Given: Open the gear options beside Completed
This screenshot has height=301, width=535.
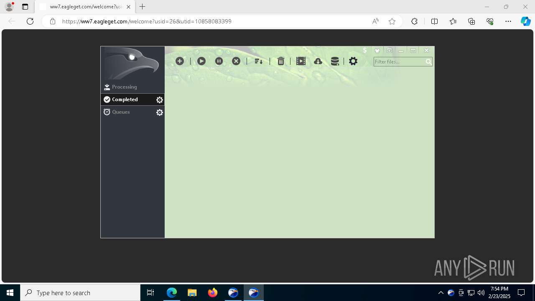Looking at the screenshot, I should tap(160, 100).
